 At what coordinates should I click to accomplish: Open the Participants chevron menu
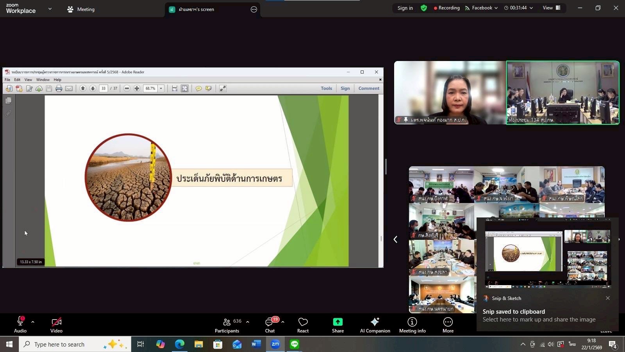247,321
